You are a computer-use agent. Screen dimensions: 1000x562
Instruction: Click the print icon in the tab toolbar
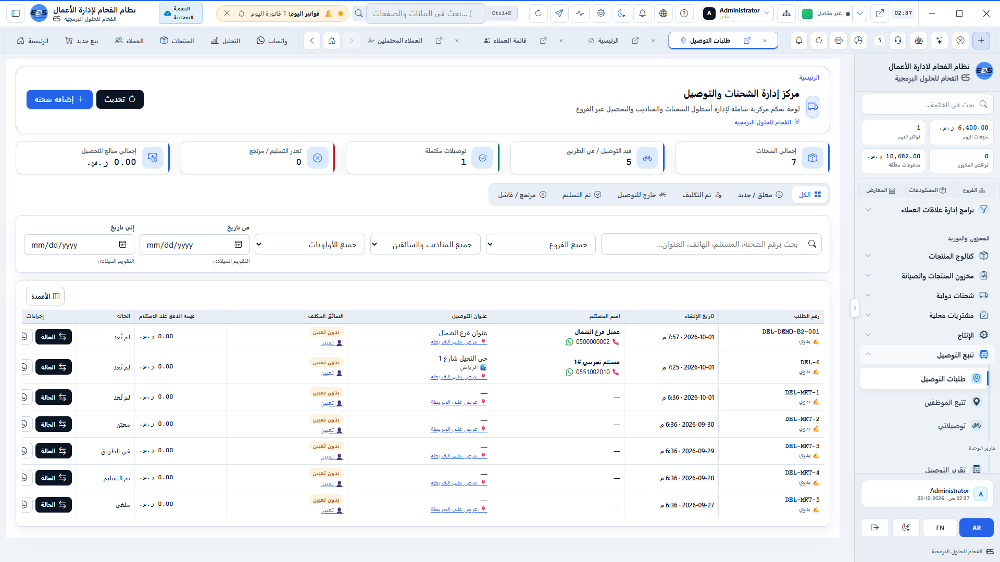click(838, 41)
